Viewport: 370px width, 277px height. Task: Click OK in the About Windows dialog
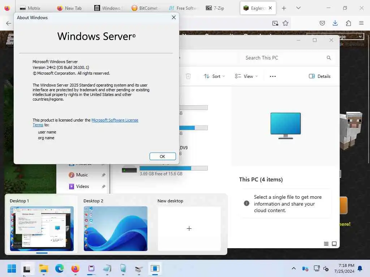pyautogui.click(x=163, y=157)
